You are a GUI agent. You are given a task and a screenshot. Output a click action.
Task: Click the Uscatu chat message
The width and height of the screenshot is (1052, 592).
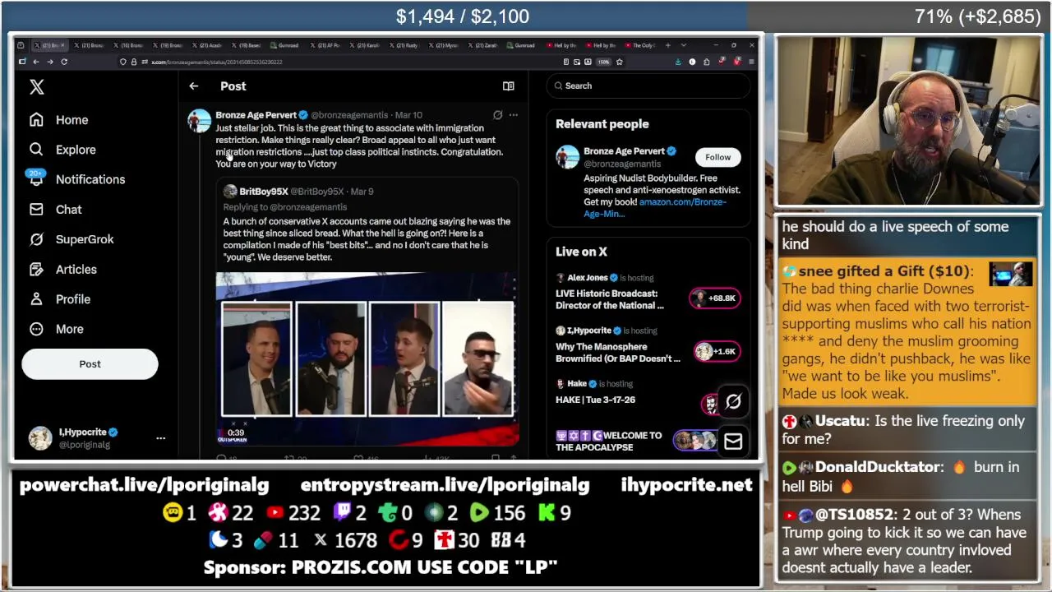pos(908,430)
